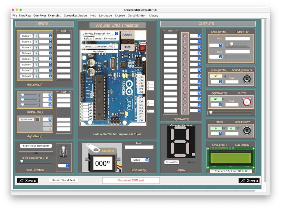Screen dimensions: 281x209
Task: Click the green LCD-Display image
Action: tap(231, 158)
